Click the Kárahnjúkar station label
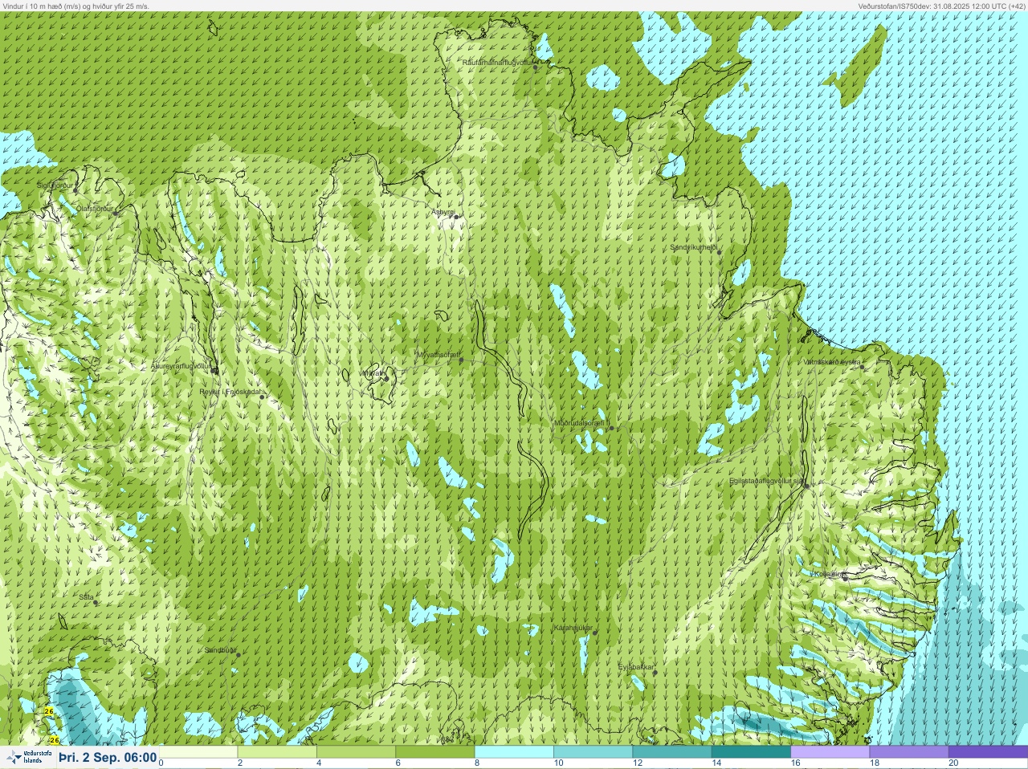 point(573,628)
